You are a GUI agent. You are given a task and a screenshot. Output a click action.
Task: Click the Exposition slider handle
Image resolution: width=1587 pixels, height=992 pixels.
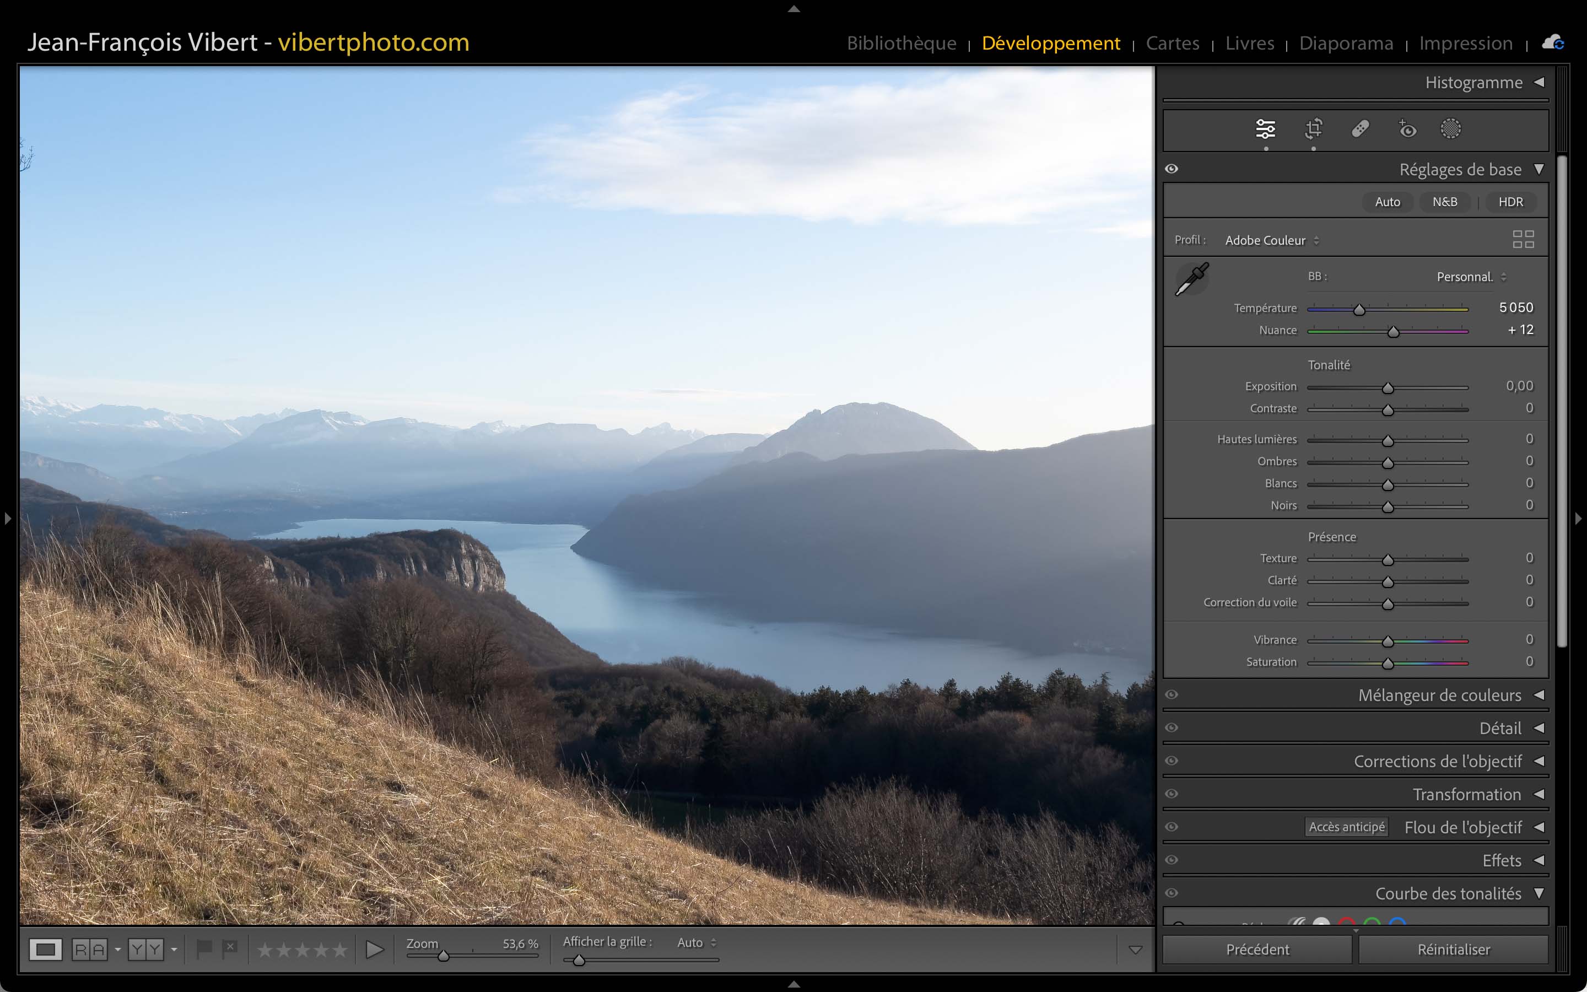coord(1388,389)
